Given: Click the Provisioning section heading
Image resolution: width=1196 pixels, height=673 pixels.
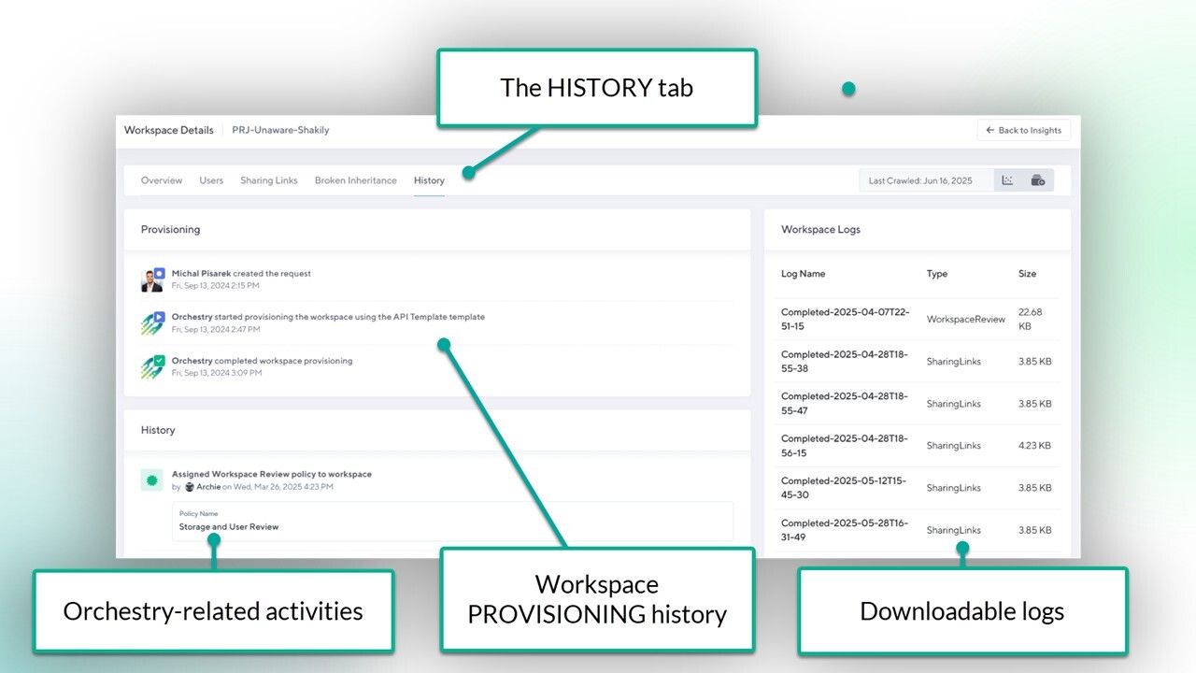Looking at the screenshot, I should point(170,229).
